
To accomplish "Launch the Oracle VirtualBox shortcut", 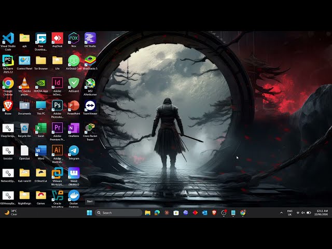I will 57,198.
